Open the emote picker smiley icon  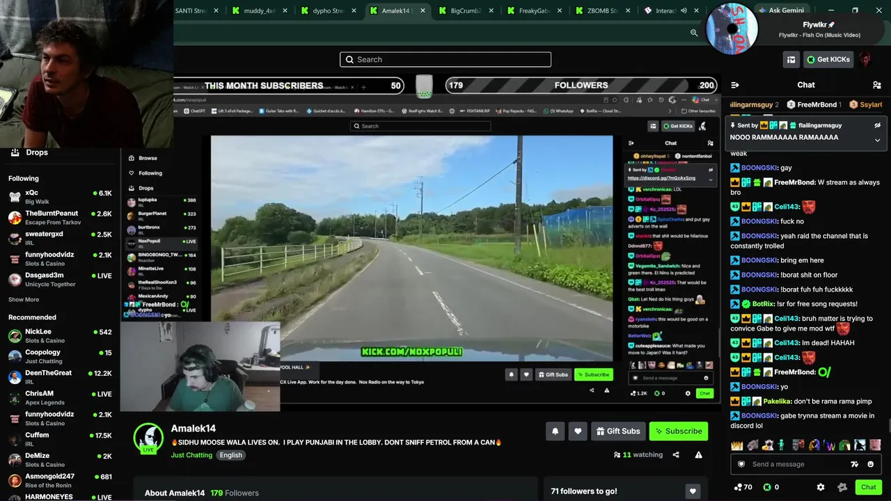[x=871, y=464]
